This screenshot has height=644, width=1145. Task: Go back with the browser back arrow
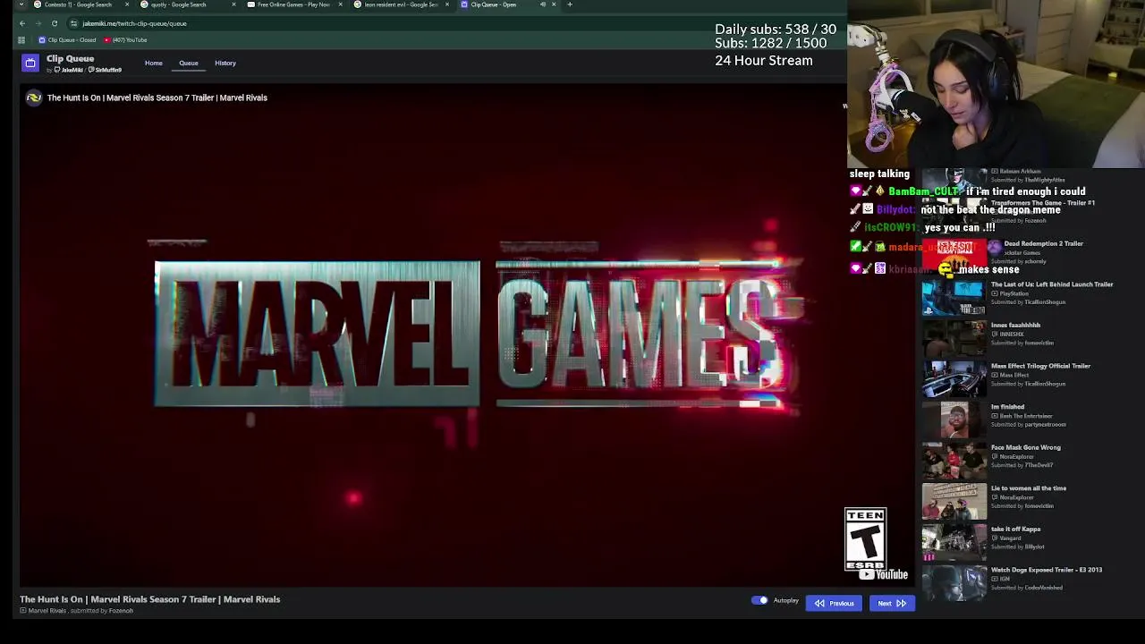[x=22, y=23]
